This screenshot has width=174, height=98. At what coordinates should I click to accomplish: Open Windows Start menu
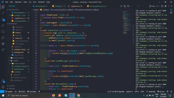click(3, 96)
